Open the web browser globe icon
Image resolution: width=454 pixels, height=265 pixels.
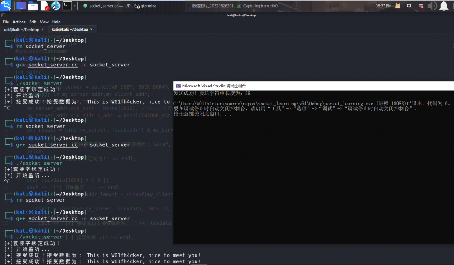pos(55,6)
